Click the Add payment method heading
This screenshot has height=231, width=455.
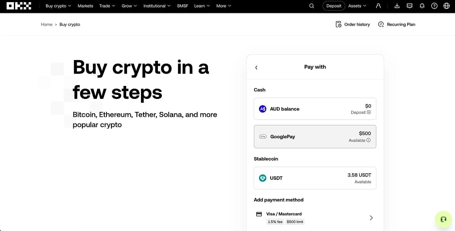[x=279, y=200]
